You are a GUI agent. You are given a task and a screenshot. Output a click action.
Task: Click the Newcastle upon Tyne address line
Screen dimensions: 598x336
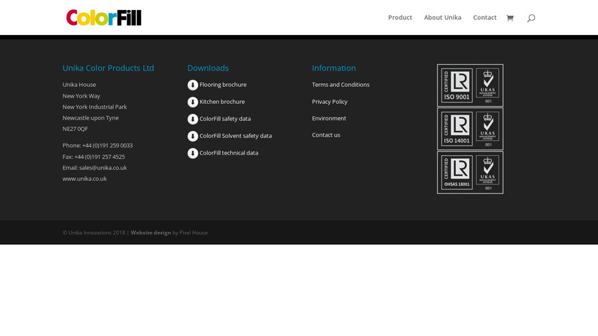point(90,118)
